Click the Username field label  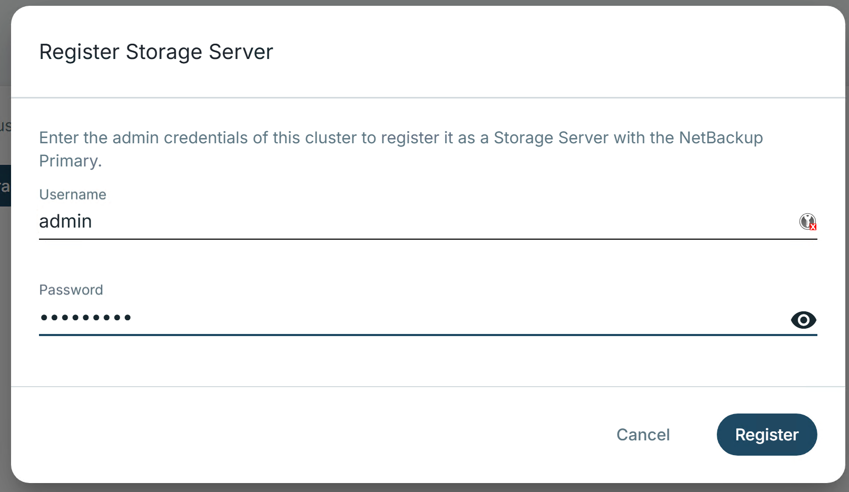[73, 194]
